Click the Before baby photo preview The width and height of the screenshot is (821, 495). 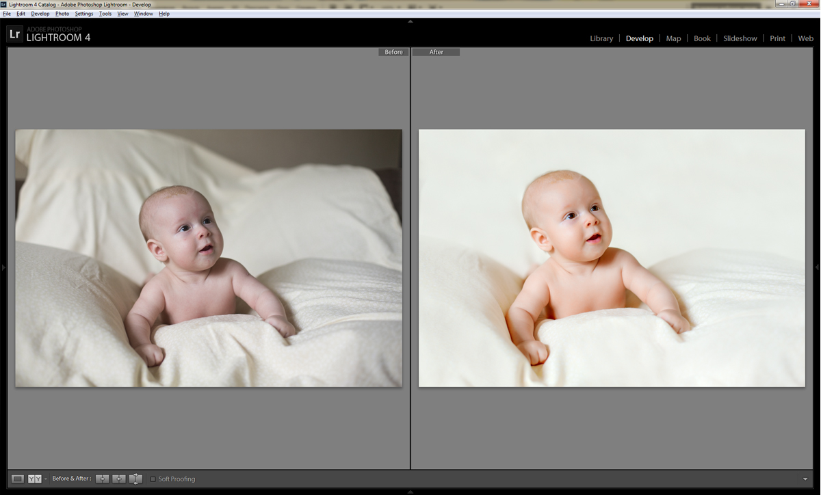click(209, 258)
